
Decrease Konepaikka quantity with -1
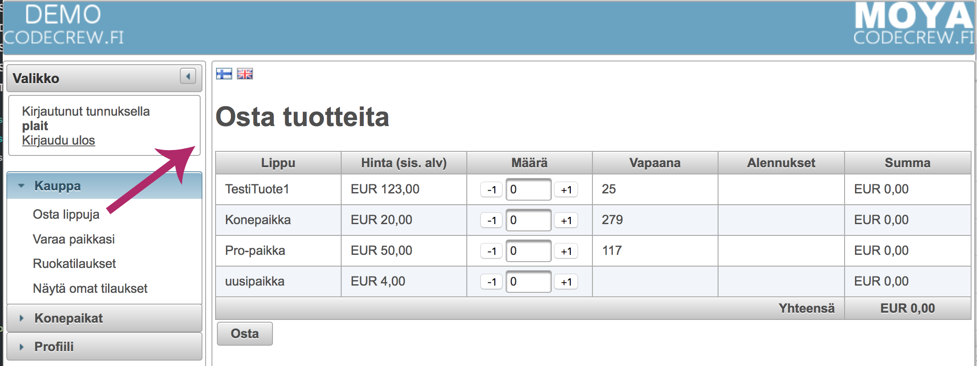[x=491, y=221]
